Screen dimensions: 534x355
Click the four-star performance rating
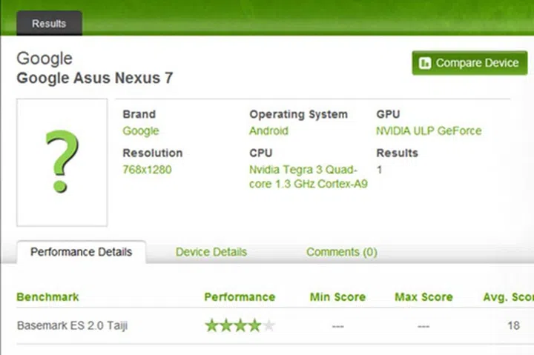click(x=240, y=325)
